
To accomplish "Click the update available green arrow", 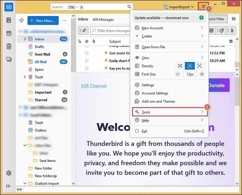I will [201, 18].
